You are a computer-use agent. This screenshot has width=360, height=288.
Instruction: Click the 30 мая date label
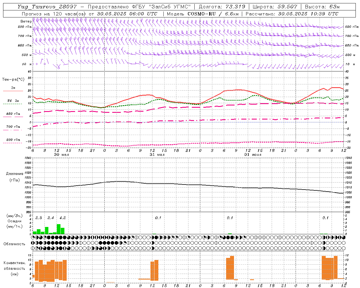pos(61,155)
